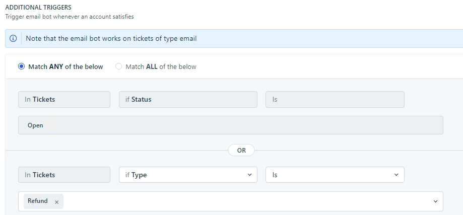463x215 pixels.
Task: Click the chevron arrow on if Type field
Action: coord(249,175)
